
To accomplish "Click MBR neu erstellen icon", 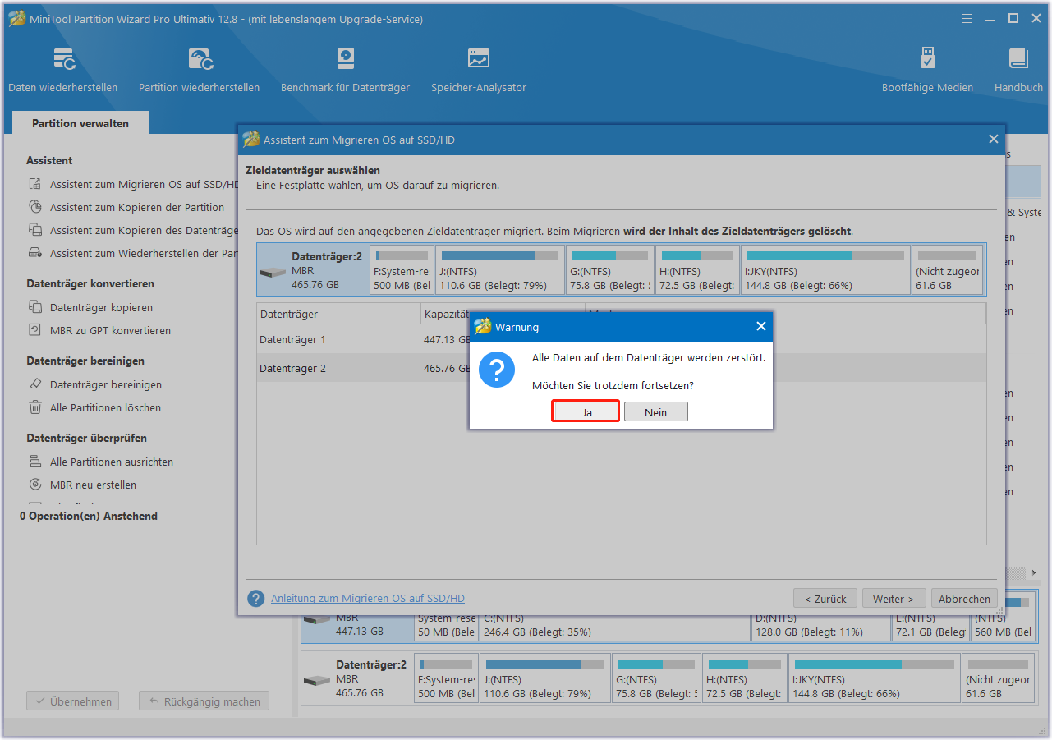I will click(35, 485).
